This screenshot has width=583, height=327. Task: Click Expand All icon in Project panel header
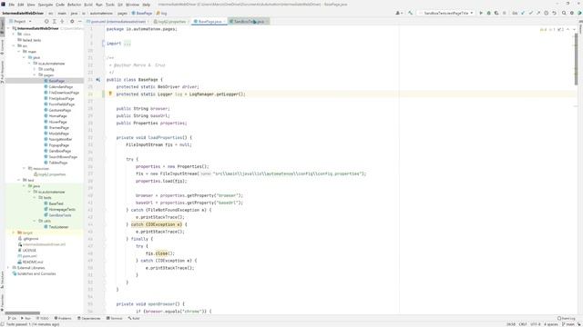coord(55,22)
